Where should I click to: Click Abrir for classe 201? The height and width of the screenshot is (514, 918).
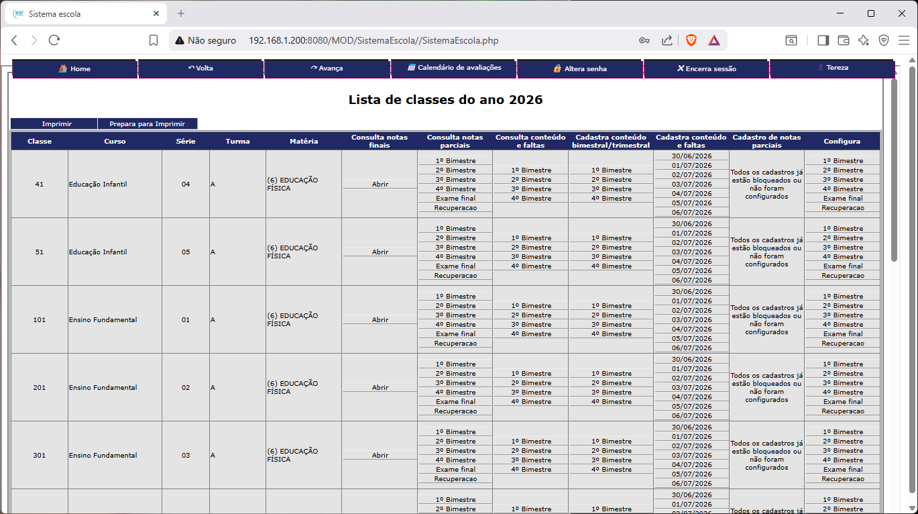[x=380, y=387]
